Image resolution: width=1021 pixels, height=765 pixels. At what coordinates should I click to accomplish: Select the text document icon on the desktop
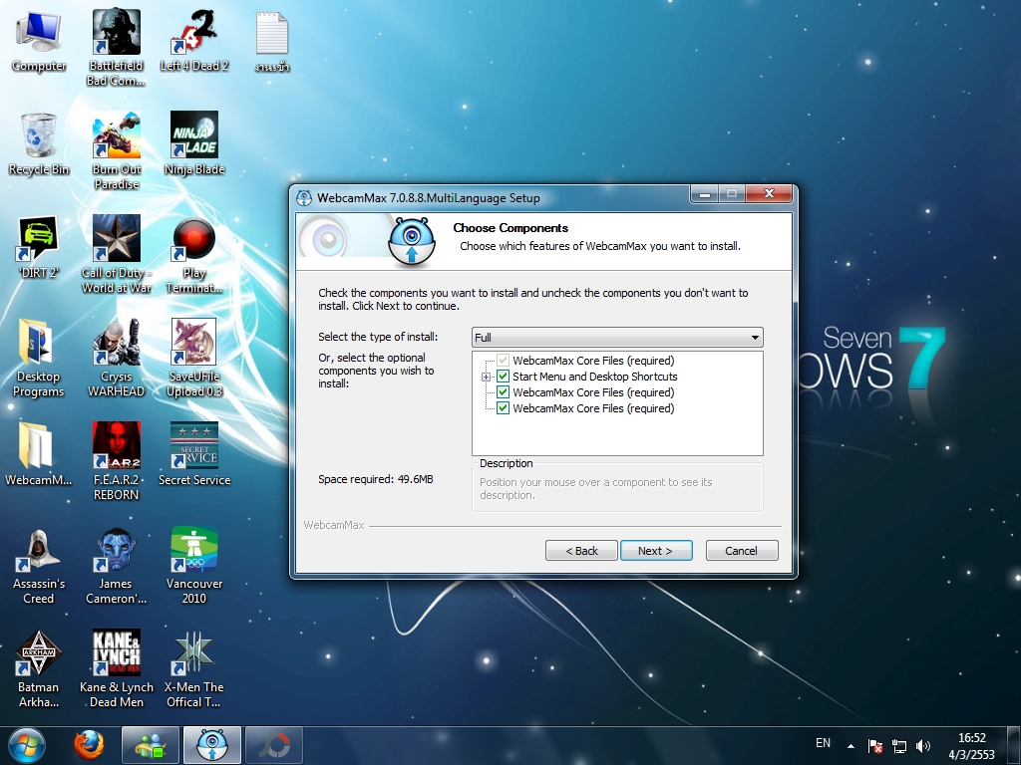272,42
